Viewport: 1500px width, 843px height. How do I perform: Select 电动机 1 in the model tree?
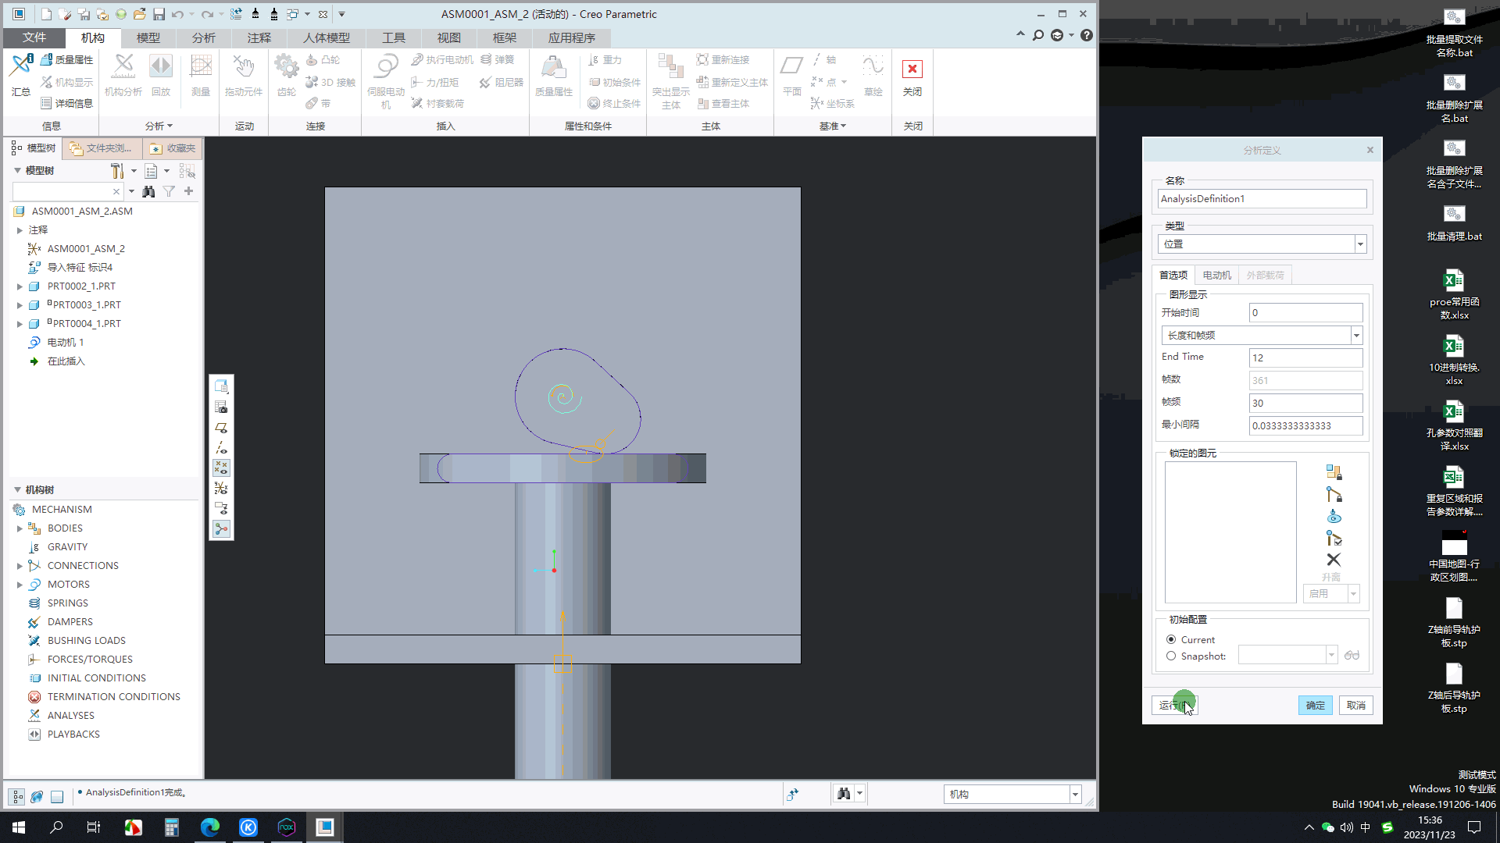point(65,343)
